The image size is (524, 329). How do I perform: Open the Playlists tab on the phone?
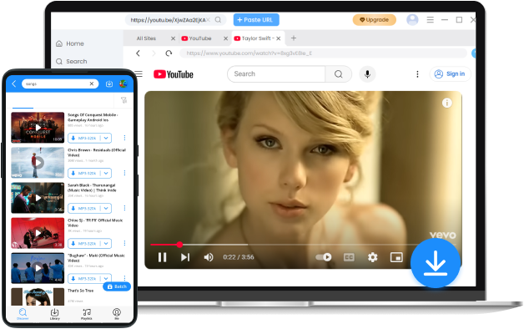(87, 314)
